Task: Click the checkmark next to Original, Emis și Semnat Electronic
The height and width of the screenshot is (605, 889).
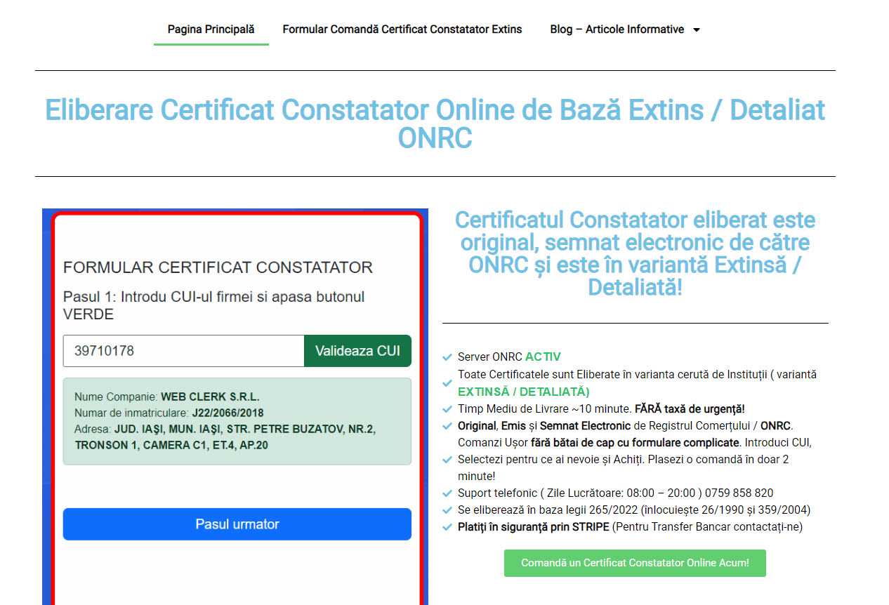Action: pos(447,425)
